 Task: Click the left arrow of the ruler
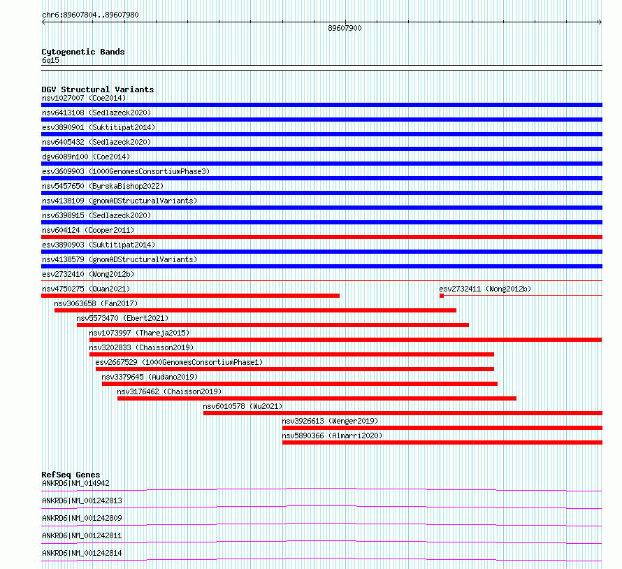(x=43, y=22)
